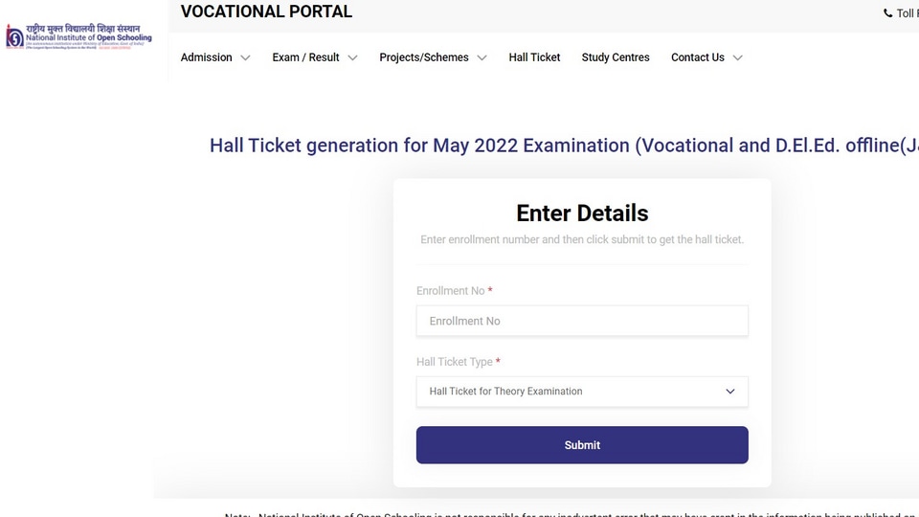Expand the Contact Us chevron
Image resolution: width=919 pixels, height=517 pixels.
coord(738,57)
